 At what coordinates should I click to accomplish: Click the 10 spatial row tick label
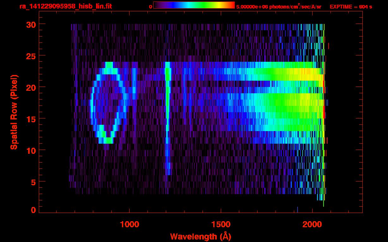tap(31, 150)
